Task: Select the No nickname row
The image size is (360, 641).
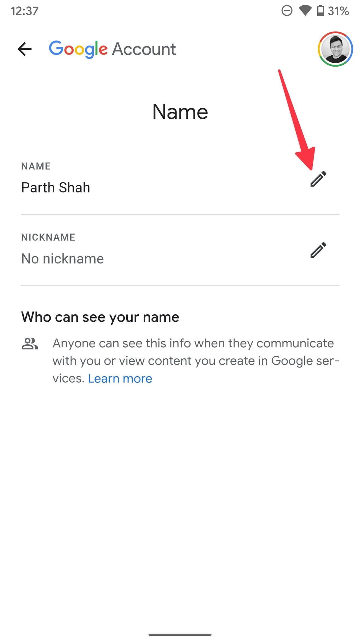Action: 180,250
